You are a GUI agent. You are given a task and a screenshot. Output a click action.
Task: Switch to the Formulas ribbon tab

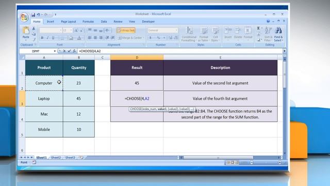[88, 22]
